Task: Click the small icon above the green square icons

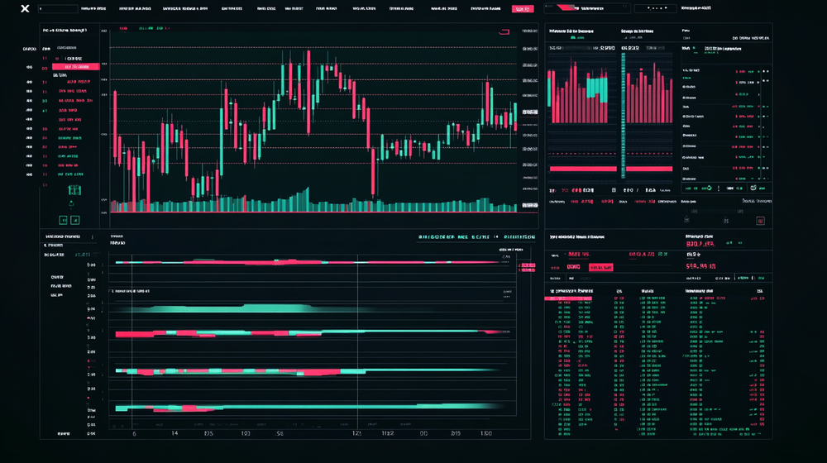Action: 71,203
